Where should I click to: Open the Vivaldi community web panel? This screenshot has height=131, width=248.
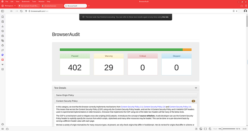pos(3,60)
